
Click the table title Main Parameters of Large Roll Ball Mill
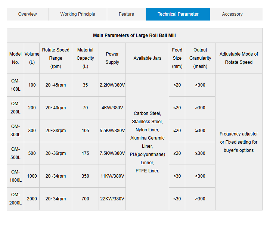(134, 35)
